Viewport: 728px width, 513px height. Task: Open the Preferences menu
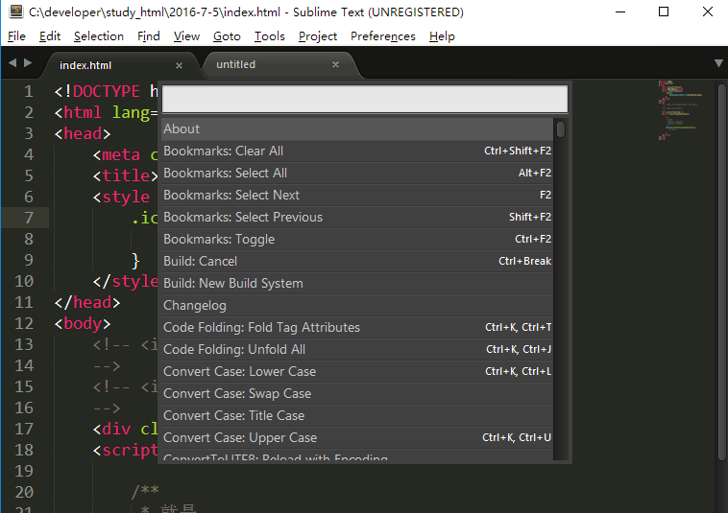pos(382,36)
